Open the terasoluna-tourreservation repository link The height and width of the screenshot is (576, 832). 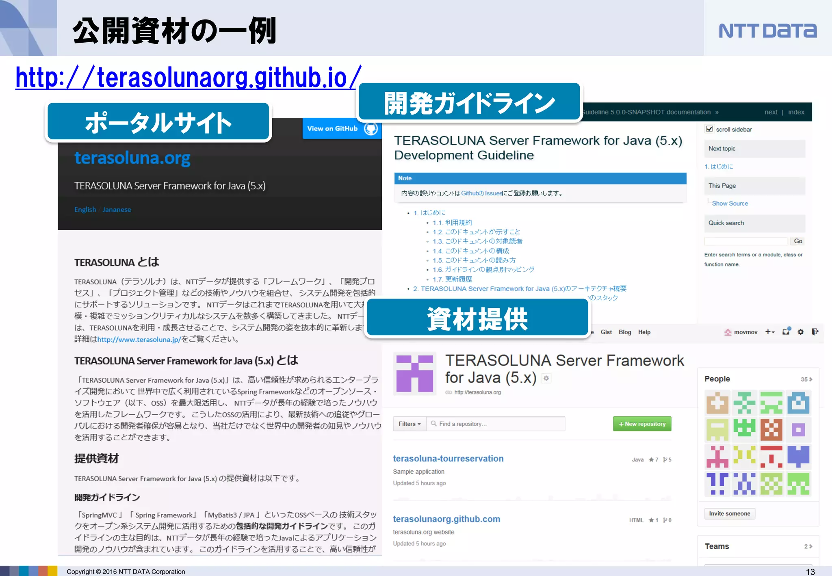point(448,459)
